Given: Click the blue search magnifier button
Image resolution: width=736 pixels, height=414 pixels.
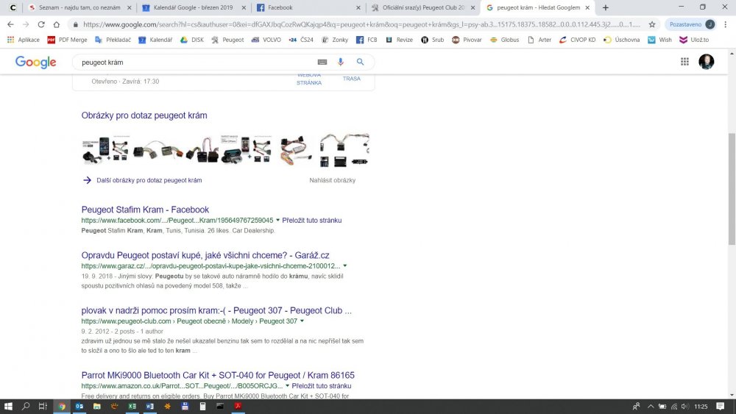Looking at the screenshot, I should (x=360, y=62).
